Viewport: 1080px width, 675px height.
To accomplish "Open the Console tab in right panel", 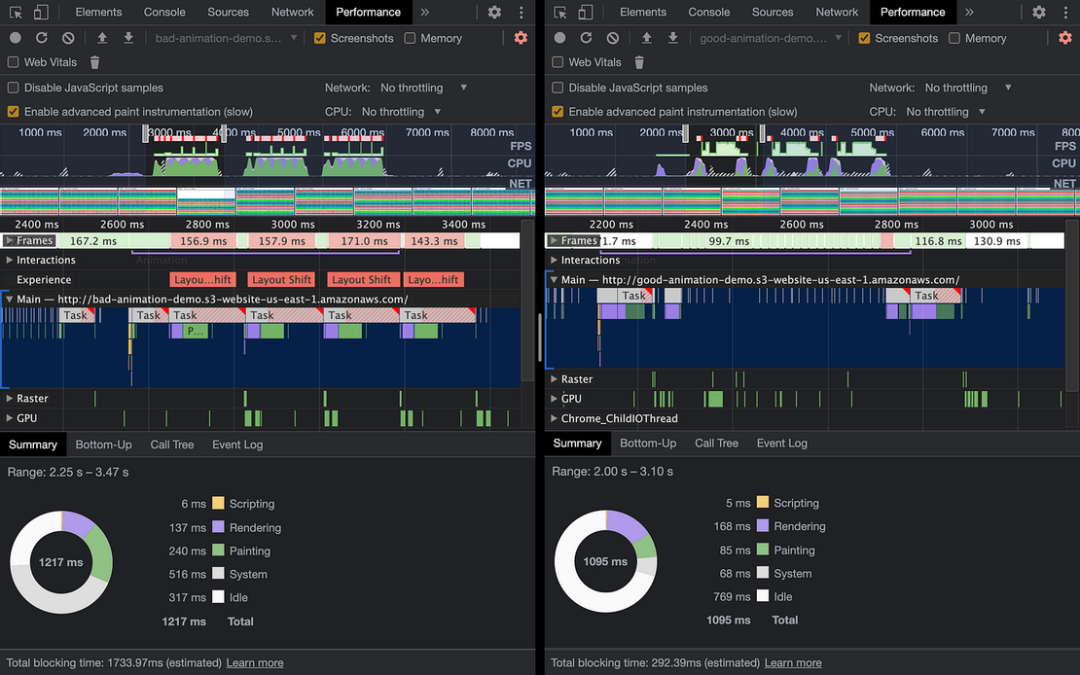I will click(708, 13).
